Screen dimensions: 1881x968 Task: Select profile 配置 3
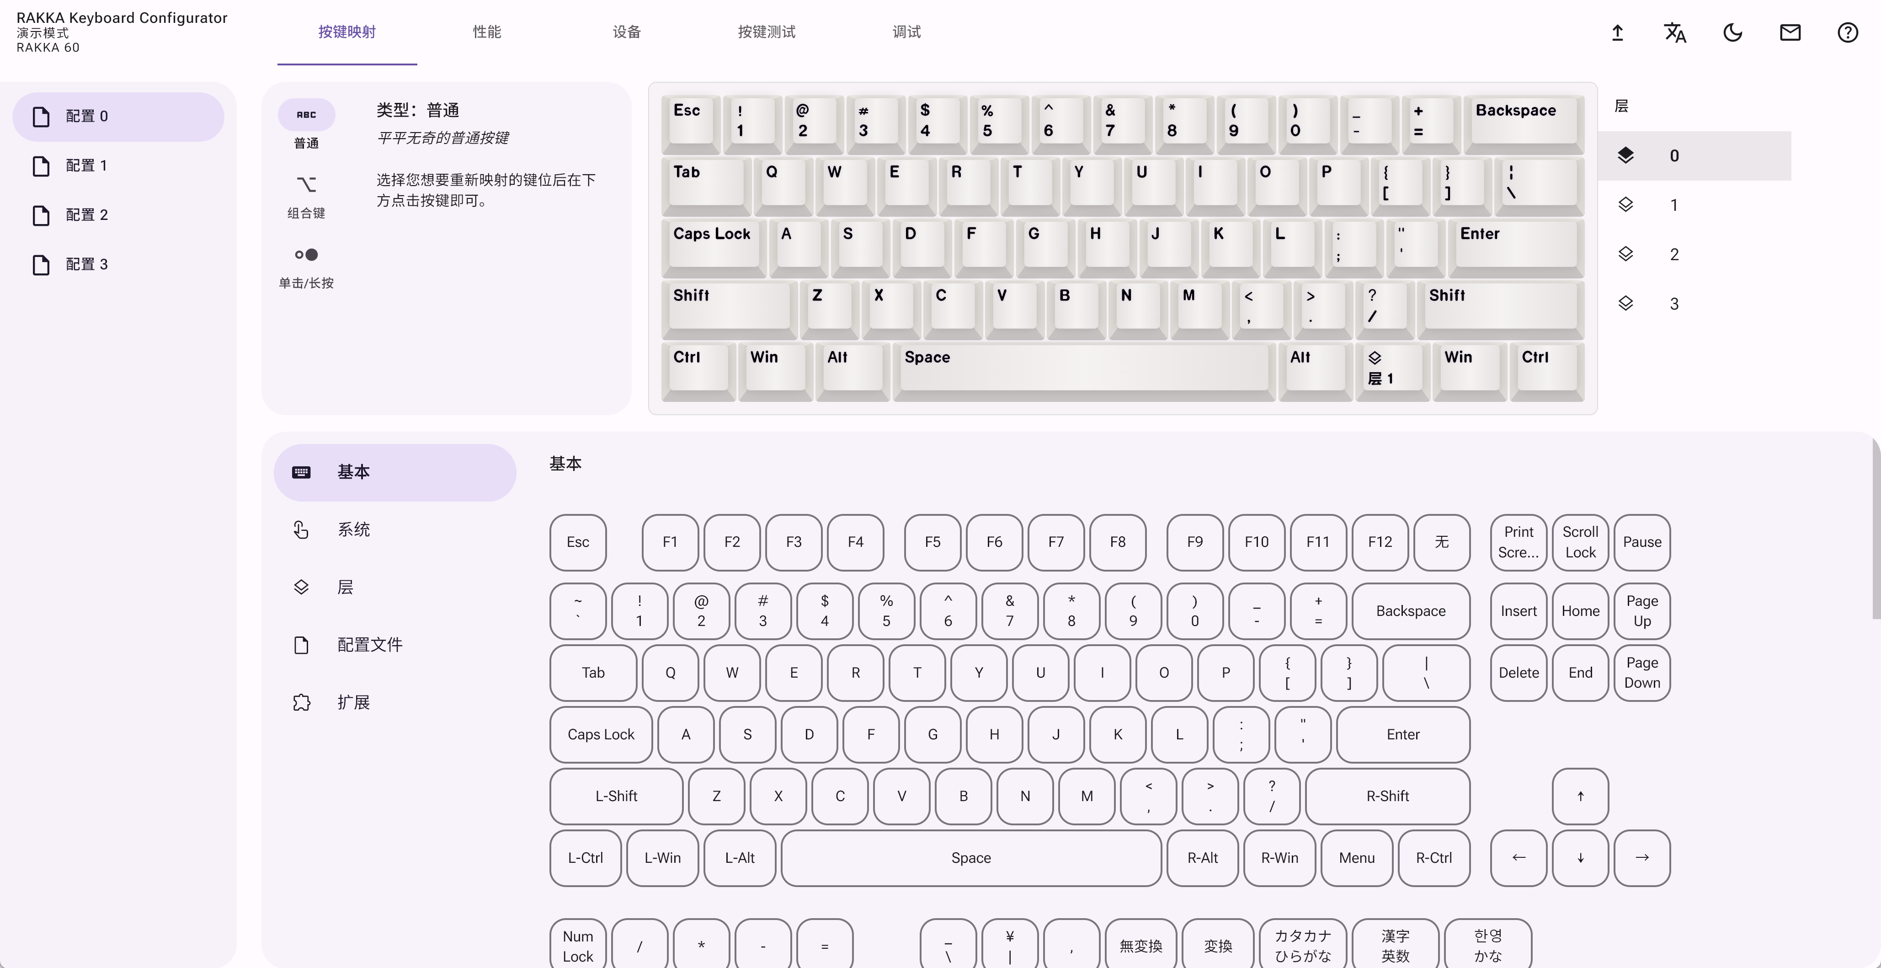[x=118, y=264]
